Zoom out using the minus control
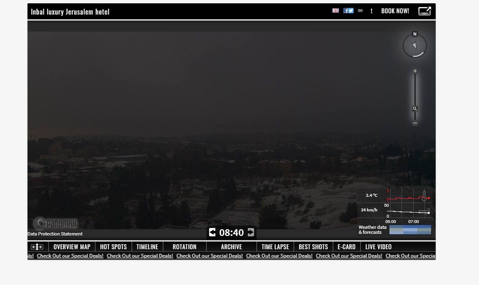Screen dimensions: 479x285 [x=415, y=123]
